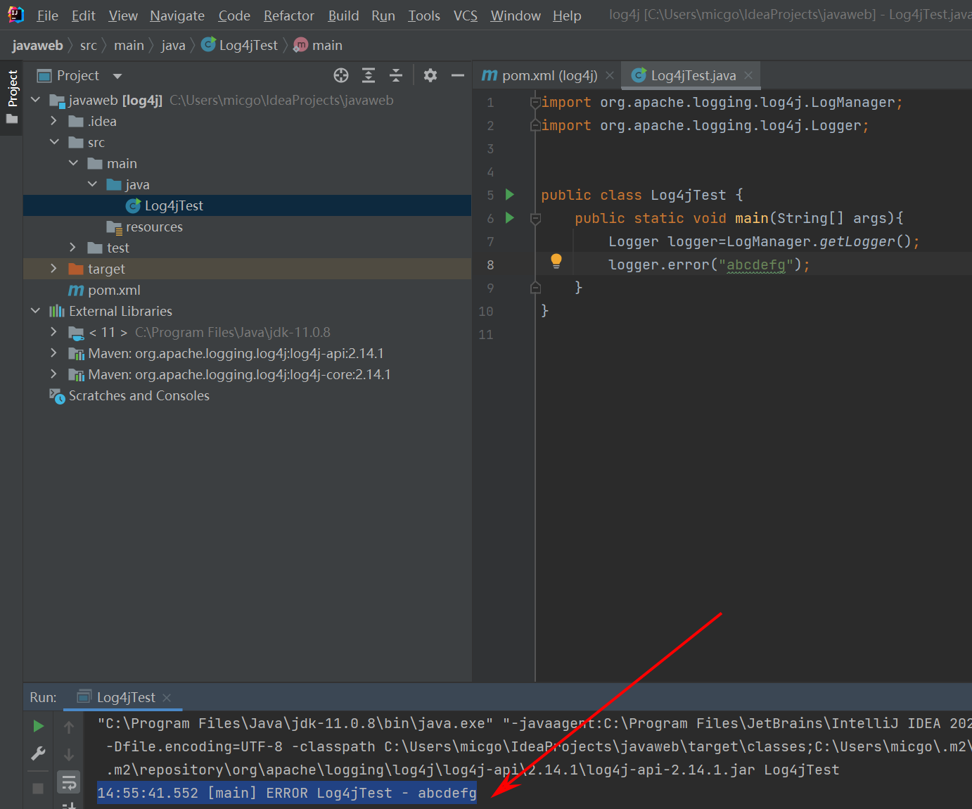
Task: Expand the test folder
Action: (x=73, y=248)
